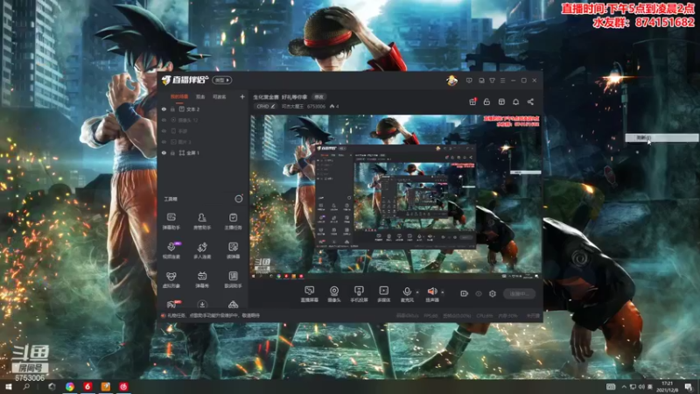700x394 pixels.
Task: Click the stream preview canvas
Action: click(395, 196)
